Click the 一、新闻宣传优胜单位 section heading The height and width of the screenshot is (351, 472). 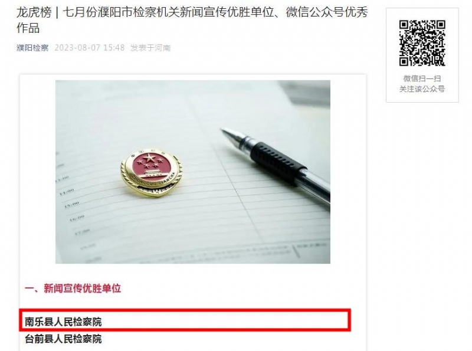coord(73,288)
